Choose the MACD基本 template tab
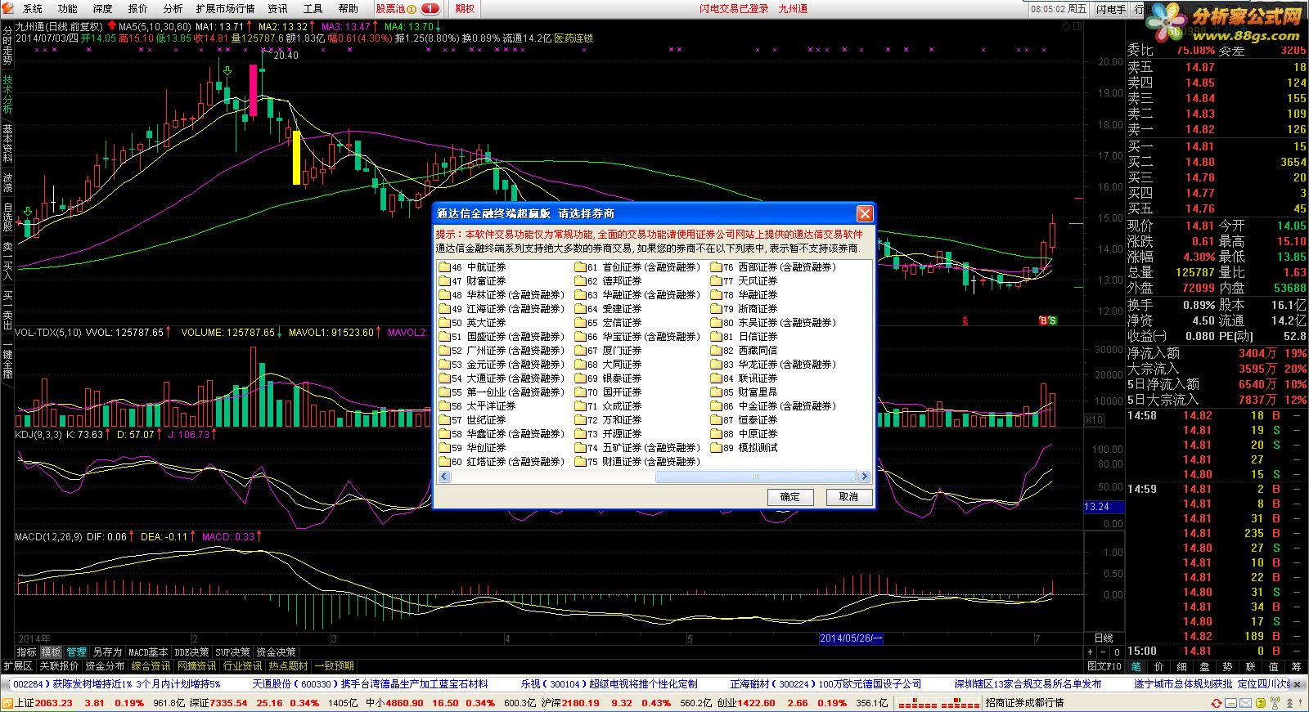Viewport: 1309px width, 712px height. 148,652
